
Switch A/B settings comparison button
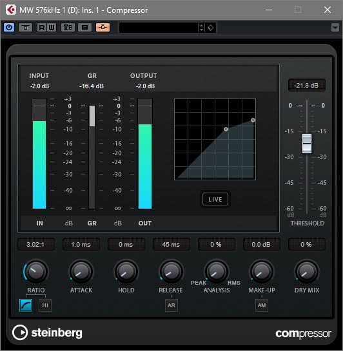tap(68, 28)
